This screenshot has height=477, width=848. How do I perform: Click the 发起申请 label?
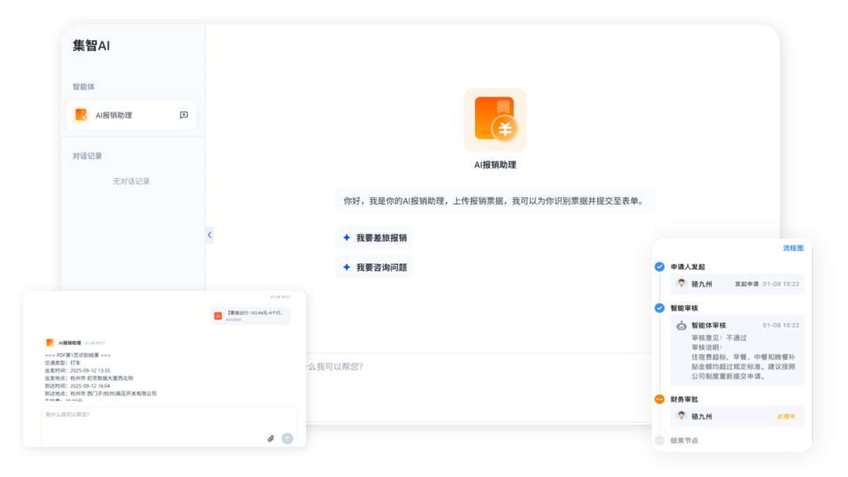[x=747, y=284]
